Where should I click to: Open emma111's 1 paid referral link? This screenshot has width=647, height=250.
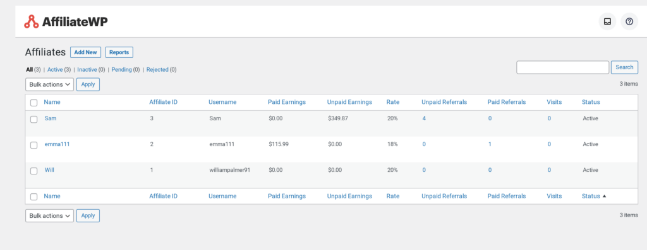click(x=490, y=144)
